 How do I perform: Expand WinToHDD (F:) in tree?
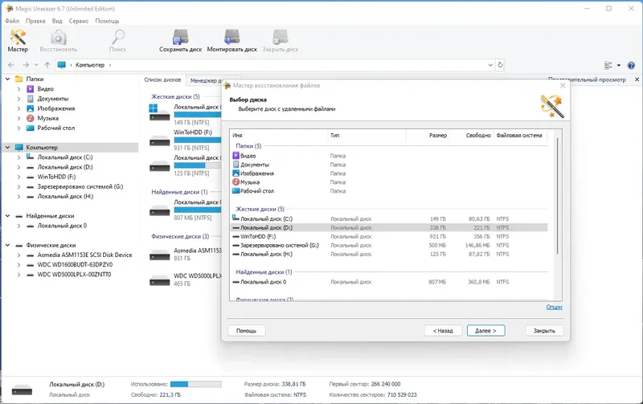(18, 177)
